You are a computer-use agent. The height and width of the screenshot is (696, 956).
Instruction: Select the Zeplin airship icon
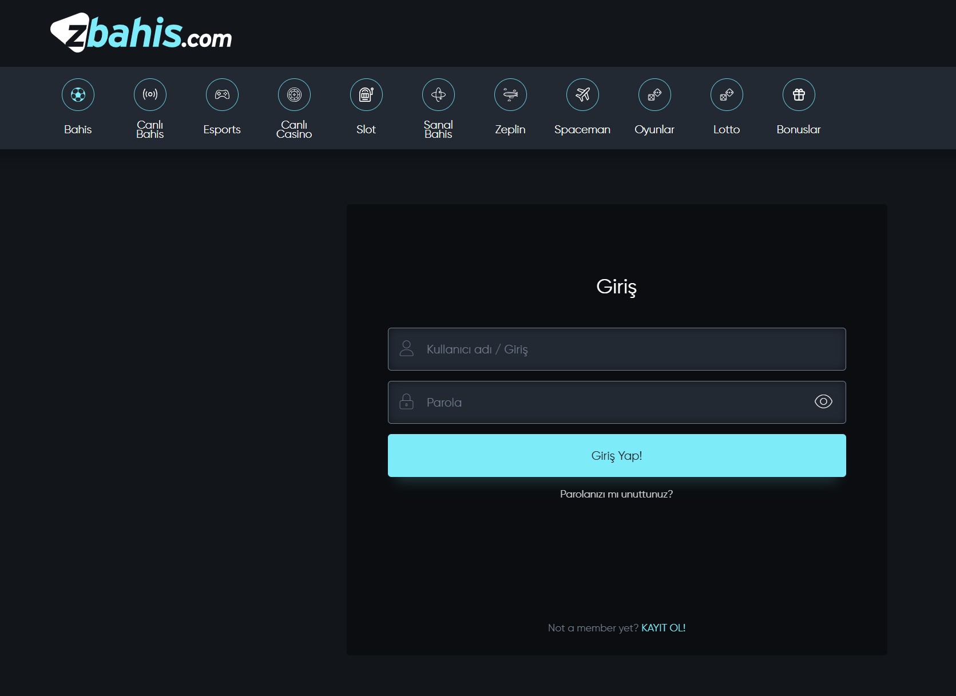click(510, 94)
